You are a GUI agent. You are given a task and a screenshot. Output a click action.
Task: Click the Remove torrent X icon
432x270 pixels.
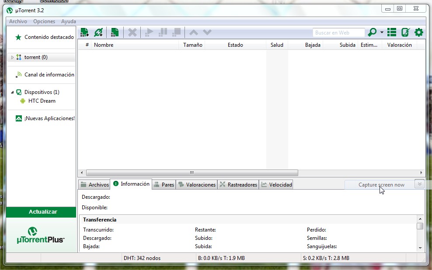coord(132,32)
